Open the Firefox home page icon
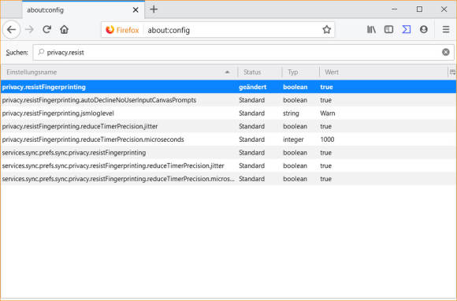The height and width of the screenshot is (301, 457). tap(64, 29)
